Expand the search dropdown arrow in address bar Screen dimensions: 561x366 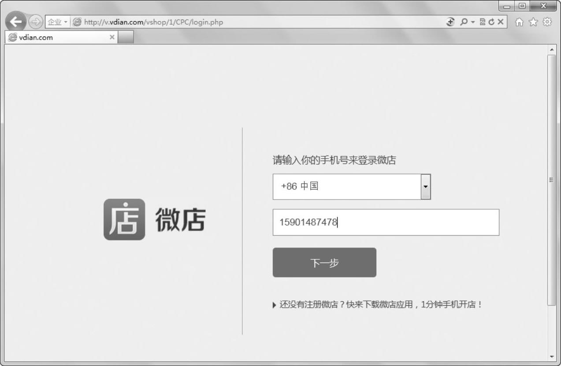(472, 22)
